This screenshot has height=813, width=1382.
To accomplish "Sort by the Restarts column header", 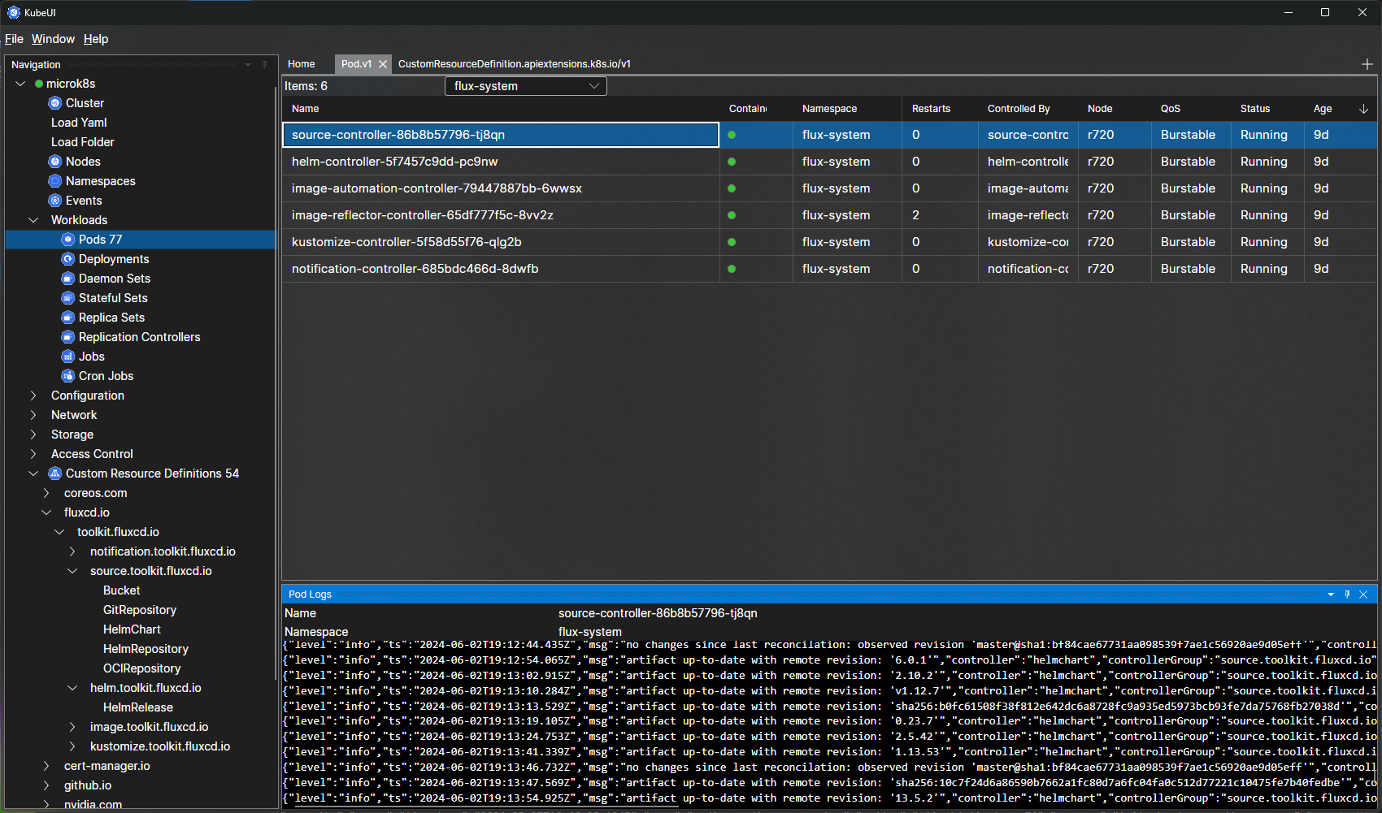I will click(940, 109).
